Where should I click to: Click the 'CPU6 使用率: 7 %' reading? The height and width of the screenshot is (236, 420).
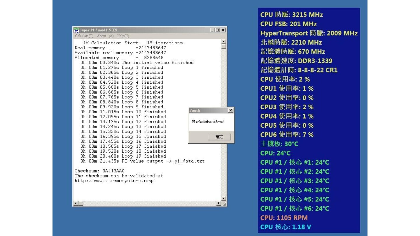pos(287,135)
